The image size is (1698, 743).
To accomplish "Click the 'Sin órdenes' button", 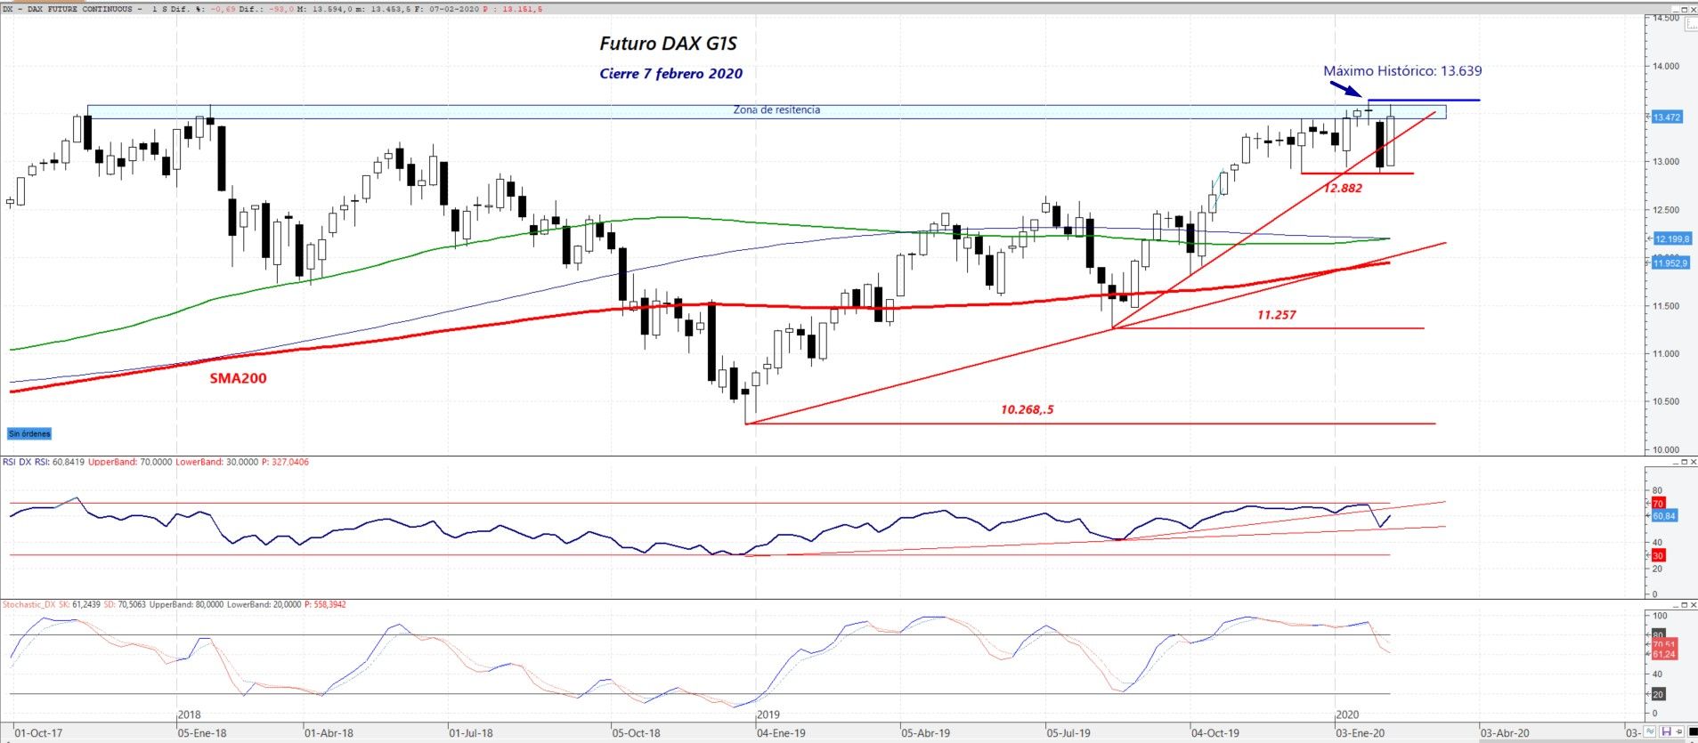I will [x=29, y=434].
